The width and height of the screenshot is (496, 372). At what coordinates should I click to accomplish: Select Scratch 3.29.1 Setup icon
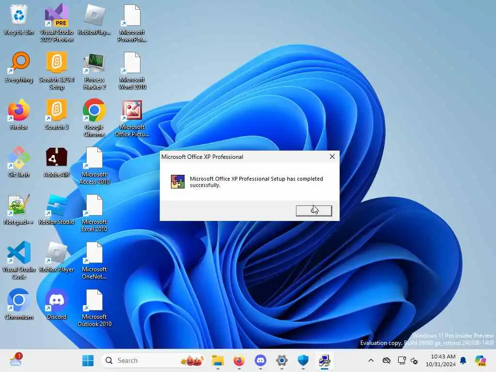click(57, 70)
